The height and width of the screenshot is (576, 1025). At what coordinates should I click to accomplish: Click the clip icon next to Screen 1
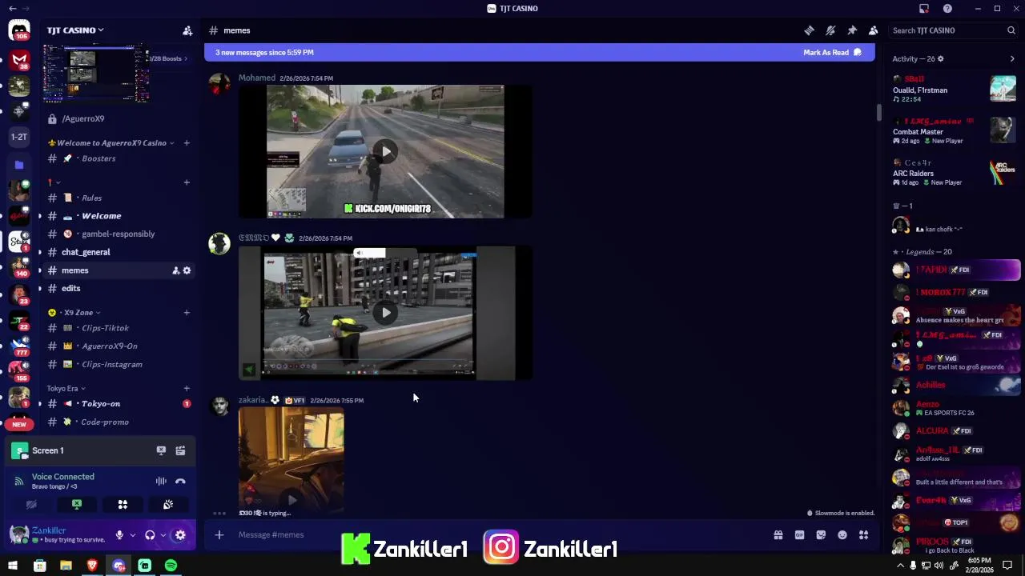tap(181, 450)
